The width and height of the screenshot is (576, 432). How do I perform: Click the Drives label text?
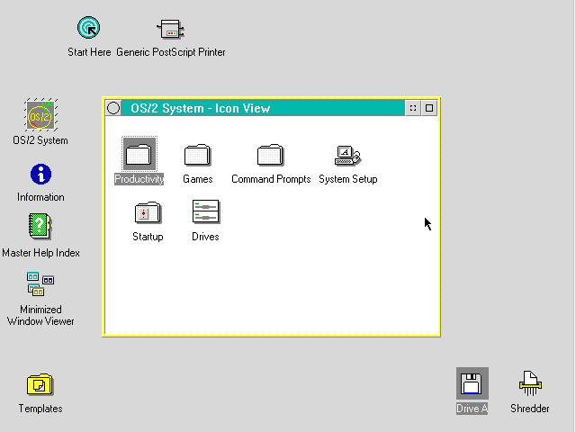(x=205, y=237)
